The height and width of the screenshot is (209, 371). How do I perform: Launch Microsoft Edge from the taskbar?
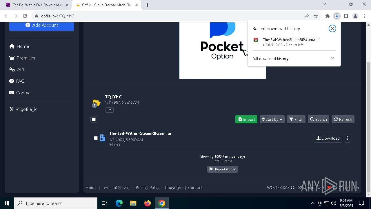[119, 203]
